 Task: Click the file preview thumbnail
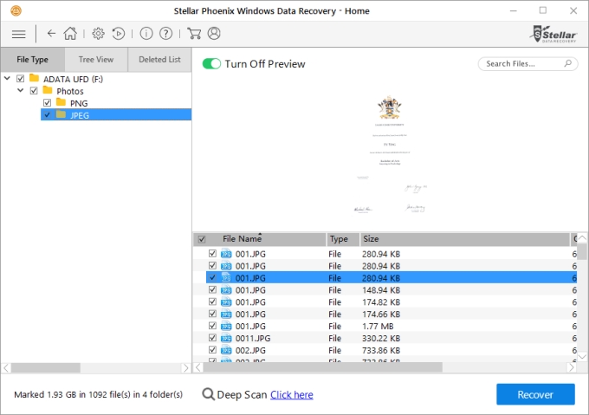391,154
